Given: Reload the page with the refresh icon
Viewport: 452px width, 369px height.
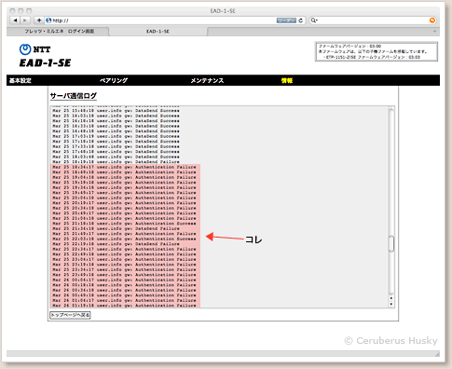Looking at the screenshot, I should pos(300,20).
